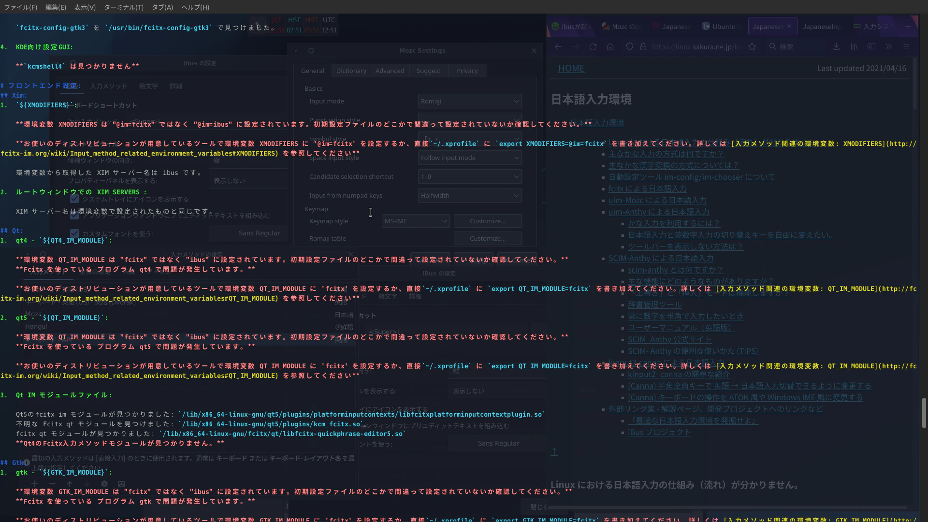Viewport: 928px width, 522px height.
Task: Click Sans Regular font button in IBus settings
Action: pos(248,233)
